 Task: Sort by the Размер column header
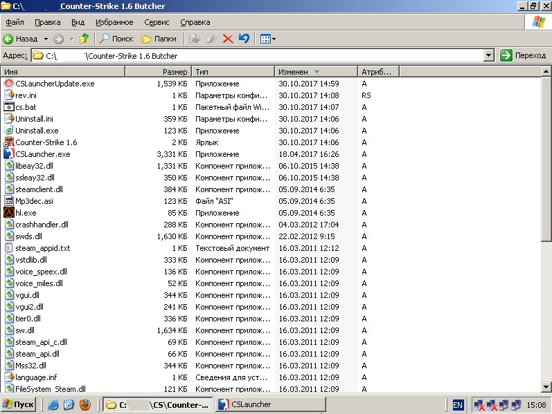tap(158, 72)
